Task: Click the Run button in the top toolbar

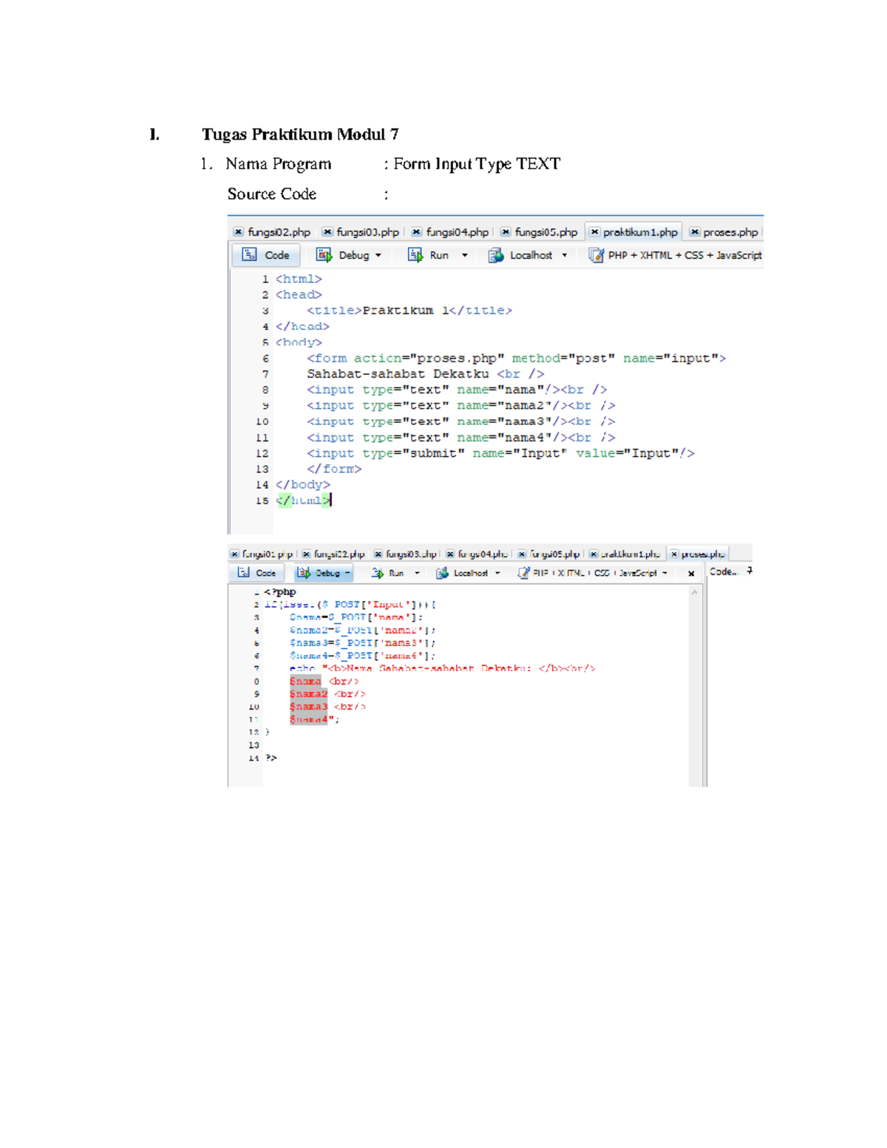Action: 438,255
